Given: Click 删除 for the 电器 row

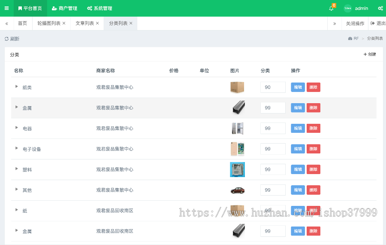Looking at the screenshot, I should (314, 128).
